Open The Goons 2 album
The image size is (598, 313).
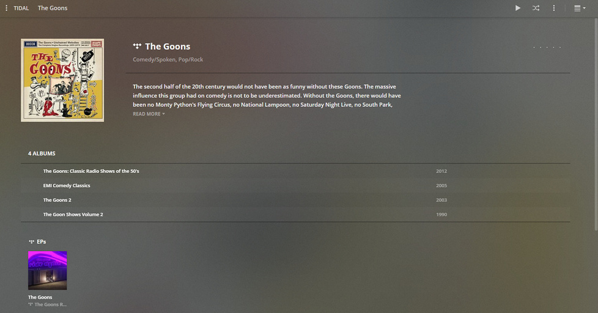[295, 200]
